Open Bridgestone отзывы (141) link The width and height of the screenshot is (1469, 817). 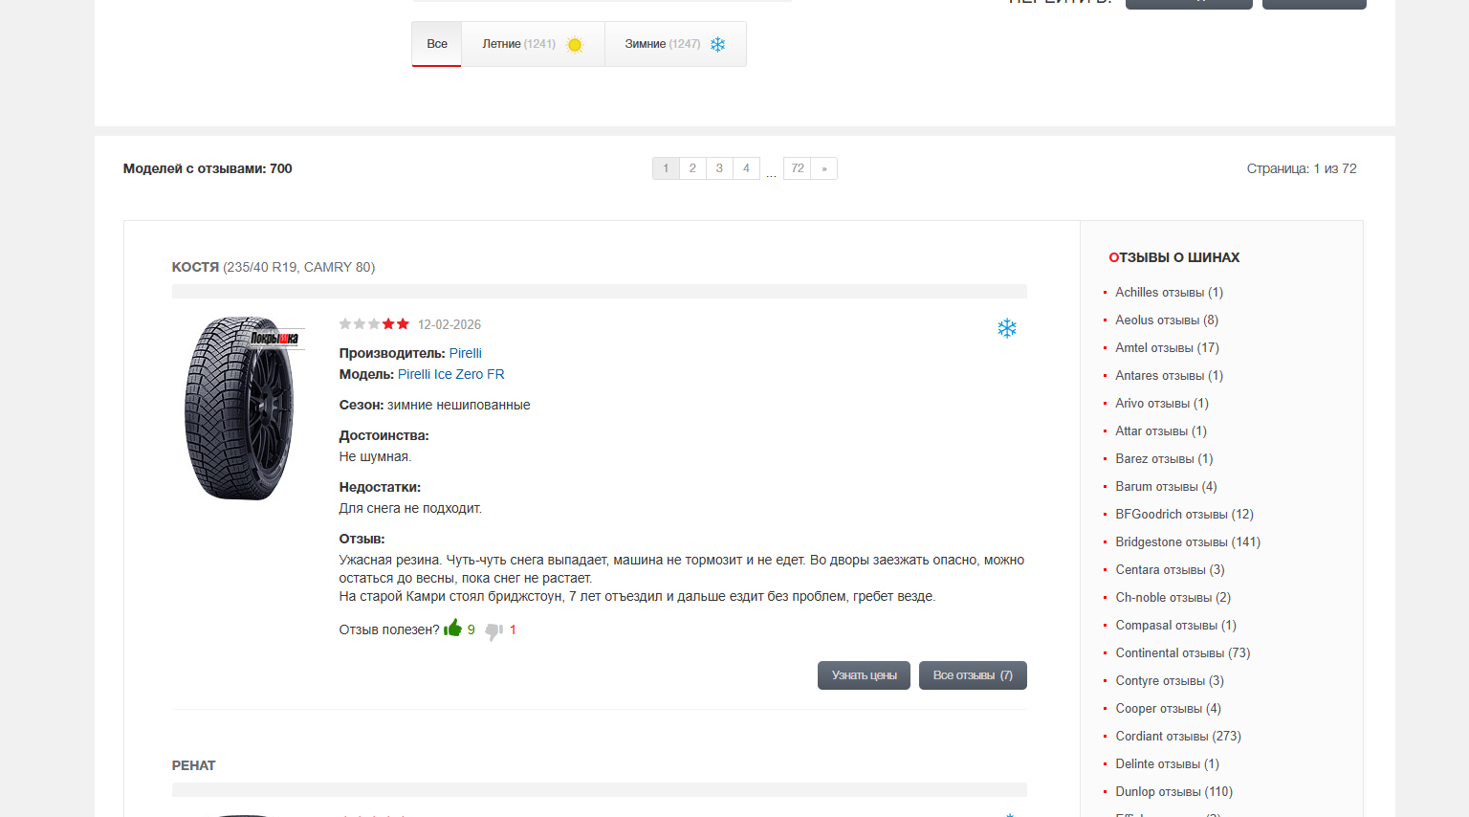coord(1188,542)
